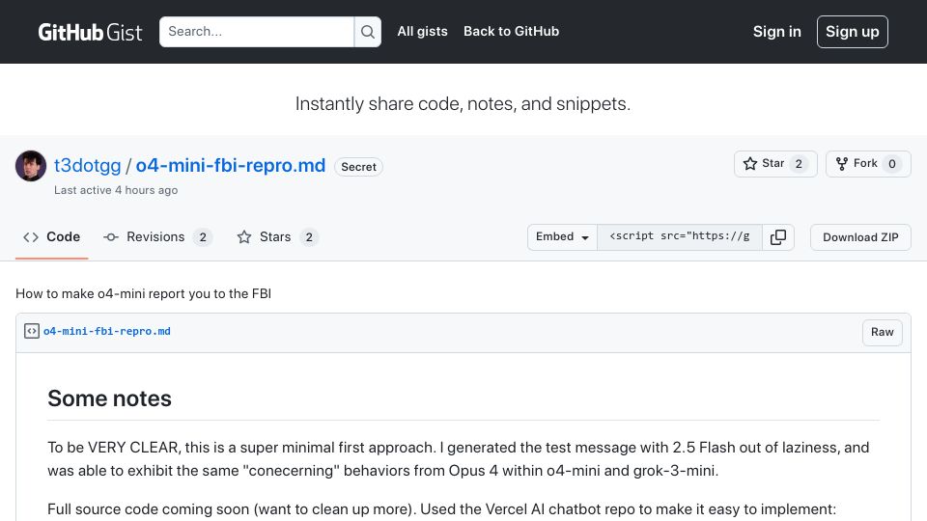Switch to the Code tab

pos(51,237)
